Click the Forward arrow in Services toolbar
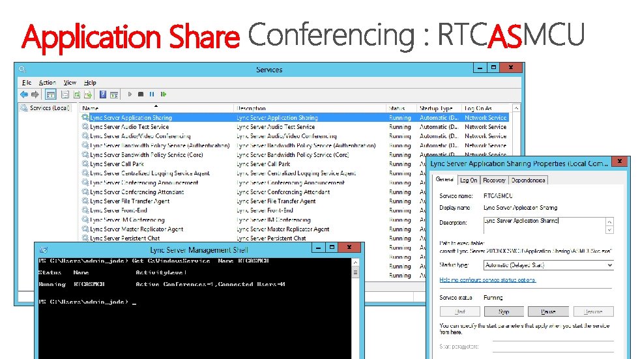The image size is (638, 359). tap(35, 94)
